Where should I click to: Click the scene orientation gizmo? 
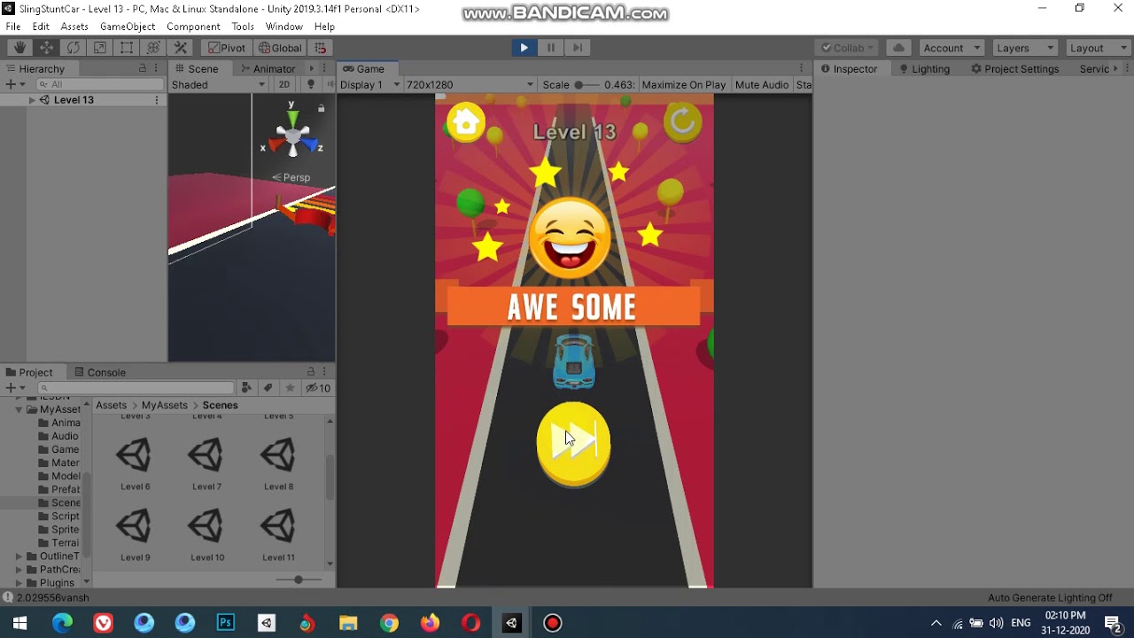click(x=292, y=135)
